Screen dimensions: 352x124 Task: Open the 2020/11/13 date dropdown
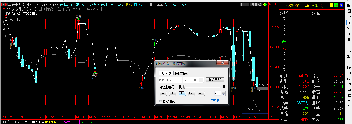[x=180, y=80]
